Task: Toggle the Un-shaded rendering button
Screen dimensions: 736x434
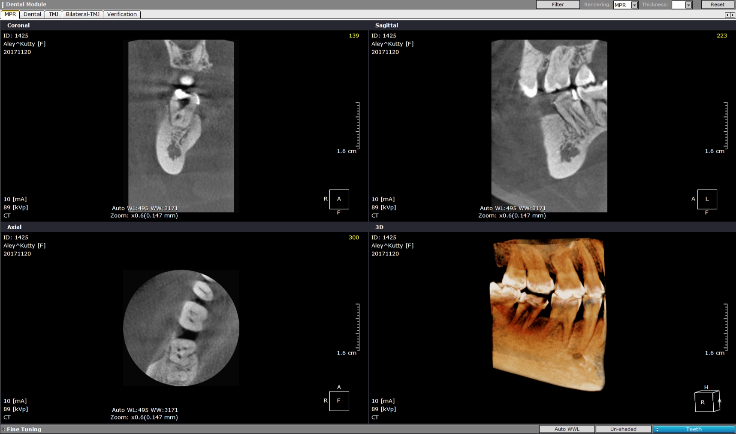Action: click(x=623, y=429)
